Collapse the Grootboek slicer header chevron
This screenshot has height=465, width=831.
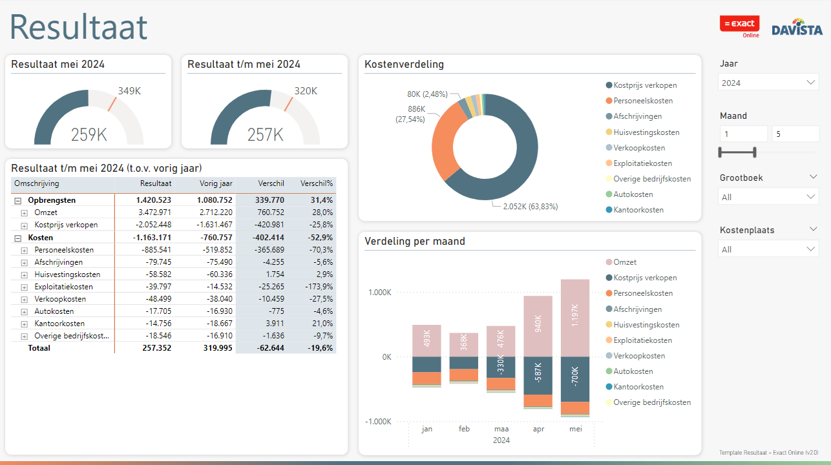813,177
